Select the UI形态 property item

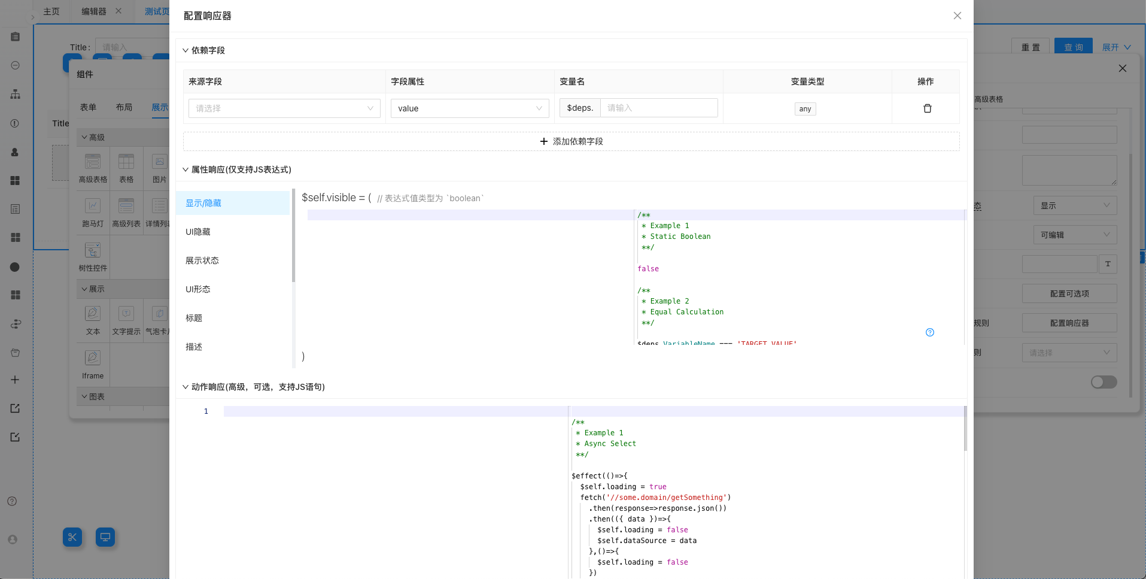(x=233, y=289)
